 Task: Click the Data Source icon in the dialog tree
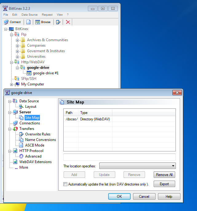[15, 101]
